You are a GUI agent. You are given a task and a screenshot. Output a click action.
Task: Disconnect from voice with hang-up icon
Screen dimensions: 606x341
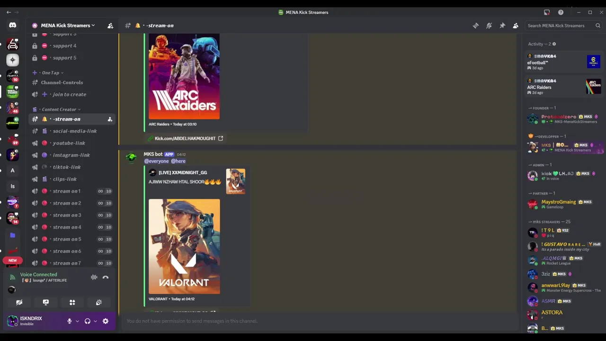[106, 278]
